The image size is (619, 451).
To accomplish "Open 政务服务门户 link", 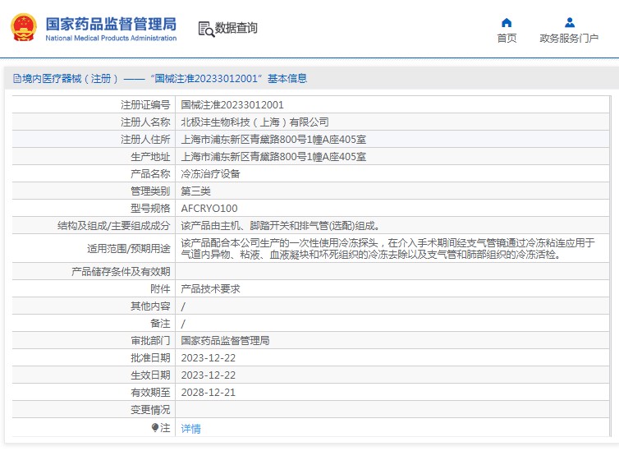I will pyautogui.click(x=569, y=38).
